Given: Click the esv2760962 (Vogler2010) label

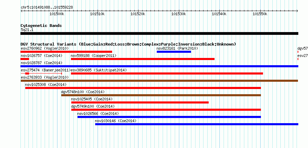Looking at the screenshot, I should coord(45,48).
